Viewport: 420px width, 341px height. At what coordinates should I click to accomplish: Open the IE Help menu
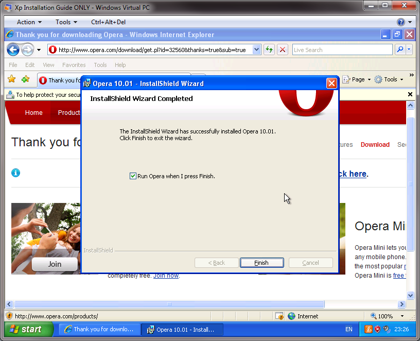coord(120,65)
